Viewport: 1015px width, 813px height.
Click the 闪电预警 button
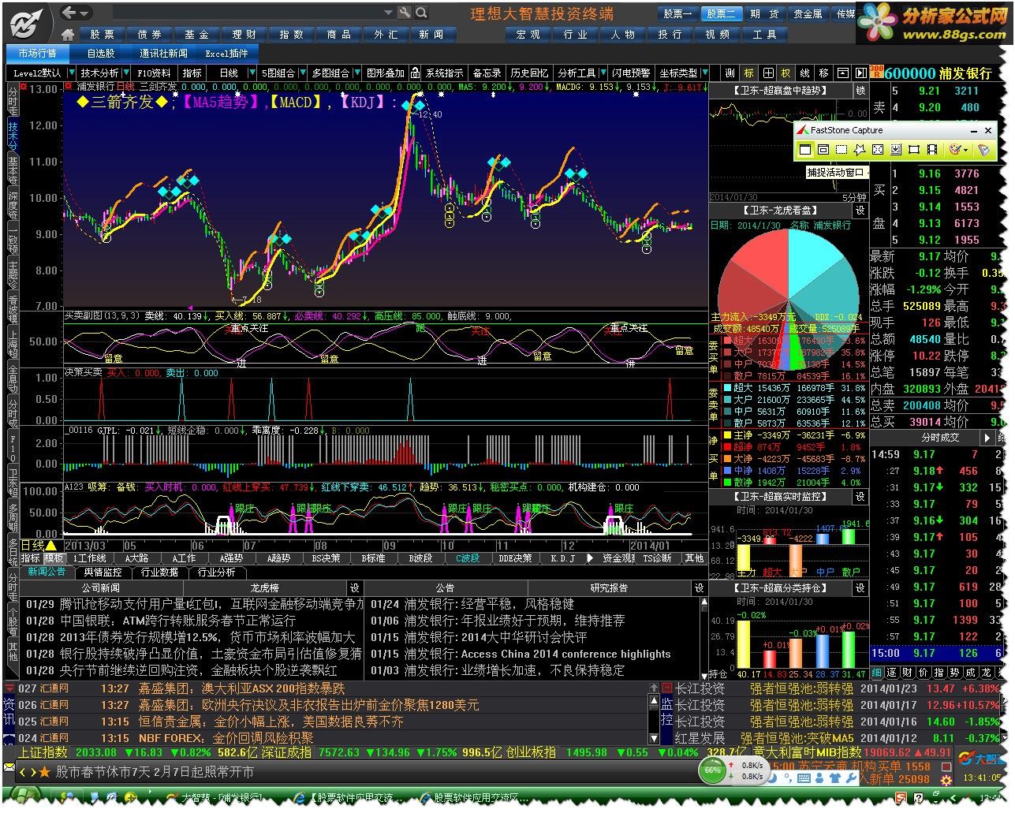coord(631,73)
